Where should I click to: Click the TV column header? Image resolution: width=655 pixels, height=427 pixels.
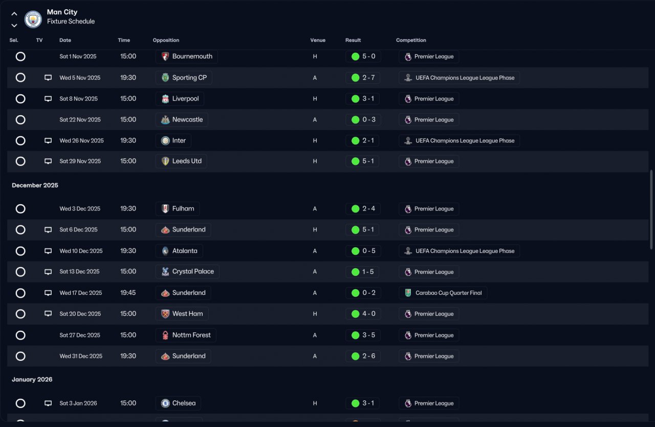(x=39, y=40)
